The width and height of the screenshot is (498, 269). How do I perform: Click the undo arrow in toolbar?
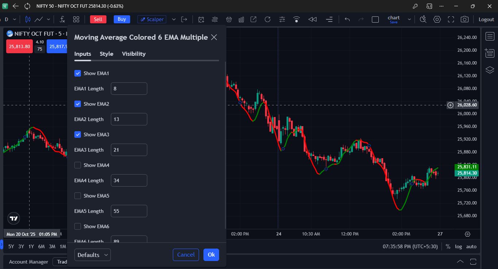tap(347, 19)
